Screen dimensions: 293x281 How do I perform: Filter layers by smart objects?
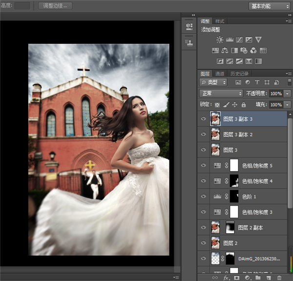pos(276,82)
